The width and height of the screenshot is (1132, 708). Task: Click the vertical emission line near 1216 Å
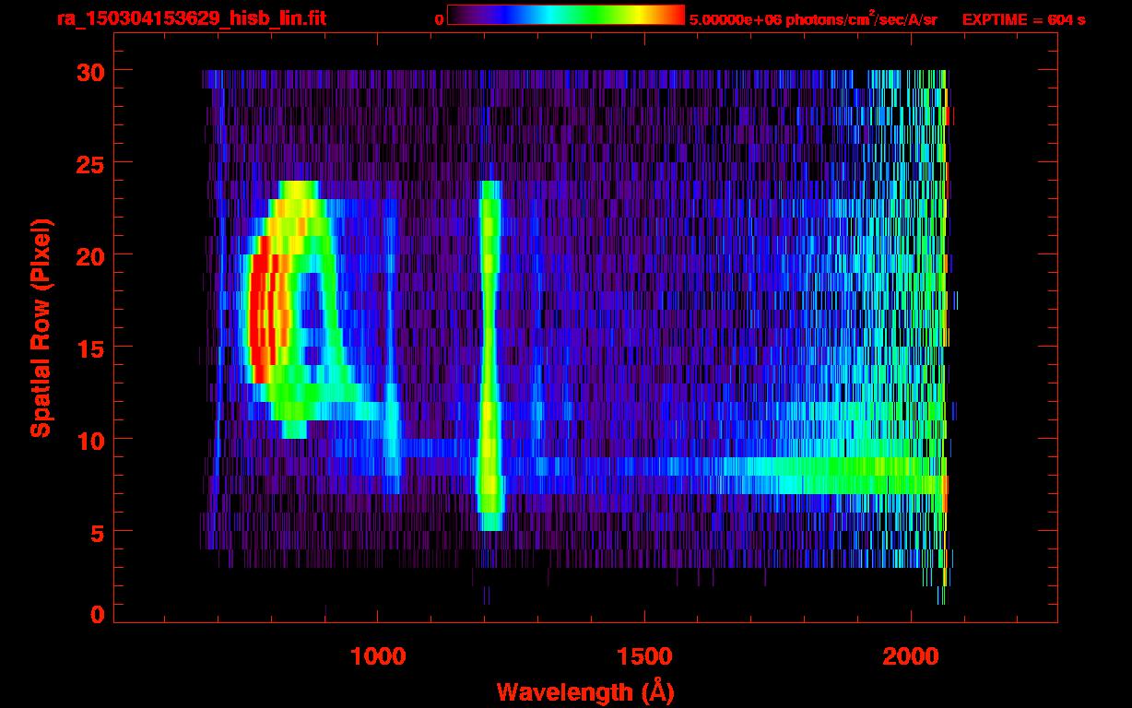coord(489,356)
